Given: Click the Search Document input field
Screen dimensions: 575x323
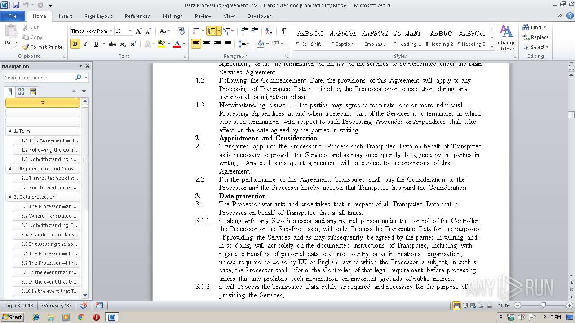Looking at the screenshot, I should [x=40, y=78].
